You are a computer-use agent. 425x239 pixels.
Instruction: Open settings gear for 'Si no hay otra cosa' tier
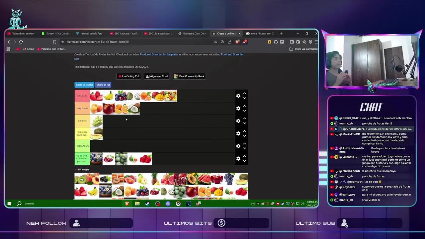click(x=238, y=133)
